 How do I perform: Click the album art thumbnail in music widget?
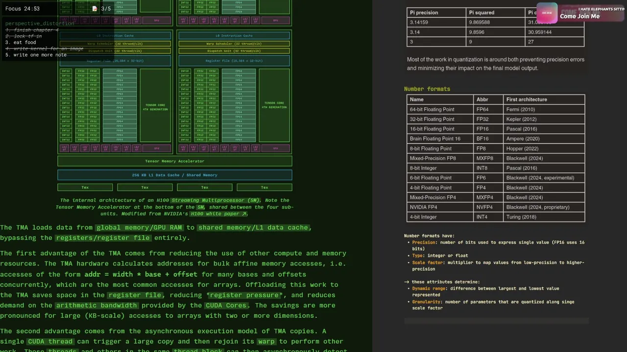tap(547, 13)
